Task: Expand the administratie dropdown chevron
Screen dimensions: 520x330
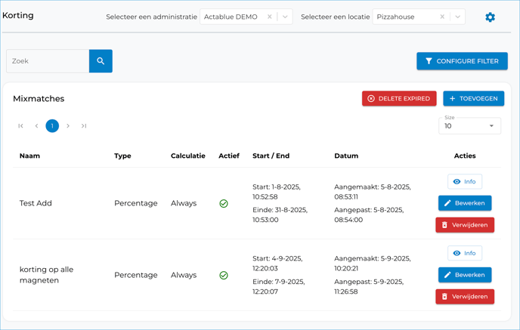Action: point(285,17)
